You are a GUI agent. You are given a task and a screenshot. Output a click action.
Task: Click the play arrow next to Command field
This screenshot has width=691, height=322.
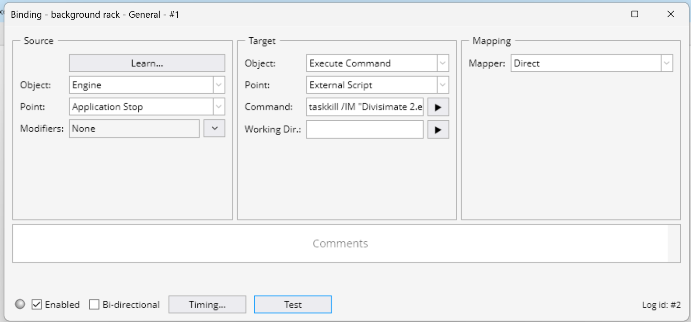click(x=438, y=107)
